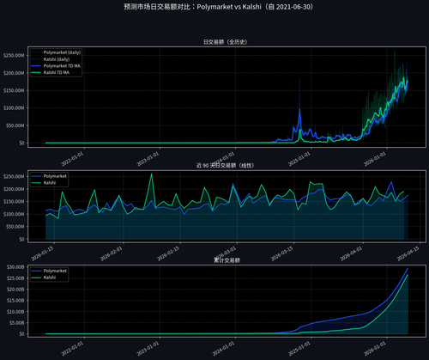Click the green line sample beside "Kalshi 7D MA"
Viewport: 429px width, 360px height.
click(x=36, y=72)
